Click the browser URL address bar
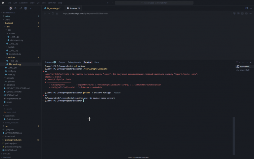 coord(146,14)
